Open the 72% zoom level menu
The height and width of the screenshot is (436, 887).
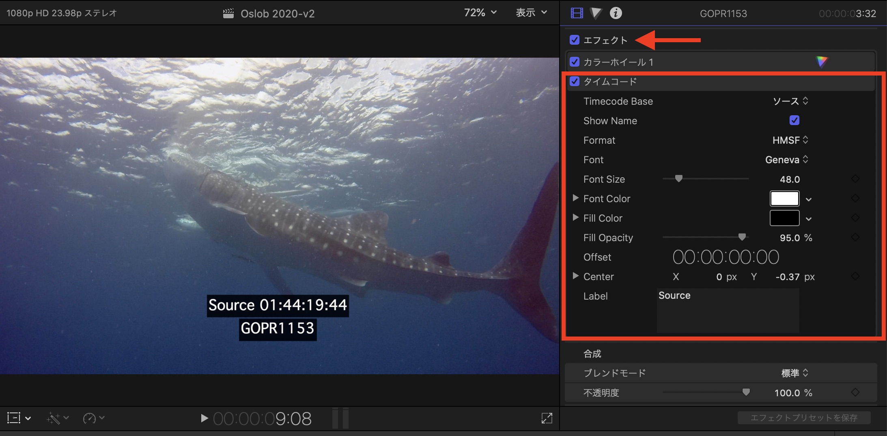point(480,13)
